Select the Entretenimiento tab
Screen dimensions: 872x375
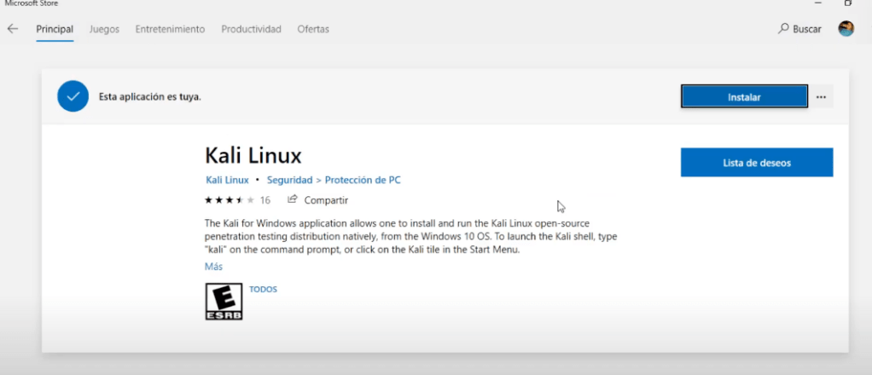tap(170, 29)
